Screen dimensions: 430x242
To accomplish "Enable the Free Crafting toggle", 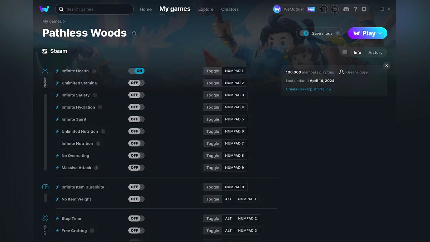I will [137, 231].
